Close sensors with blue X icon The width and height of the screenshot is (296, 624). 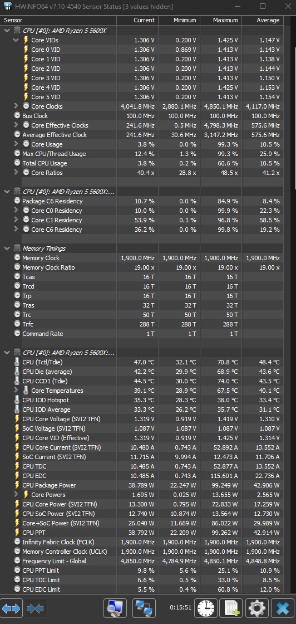(283, 608)
